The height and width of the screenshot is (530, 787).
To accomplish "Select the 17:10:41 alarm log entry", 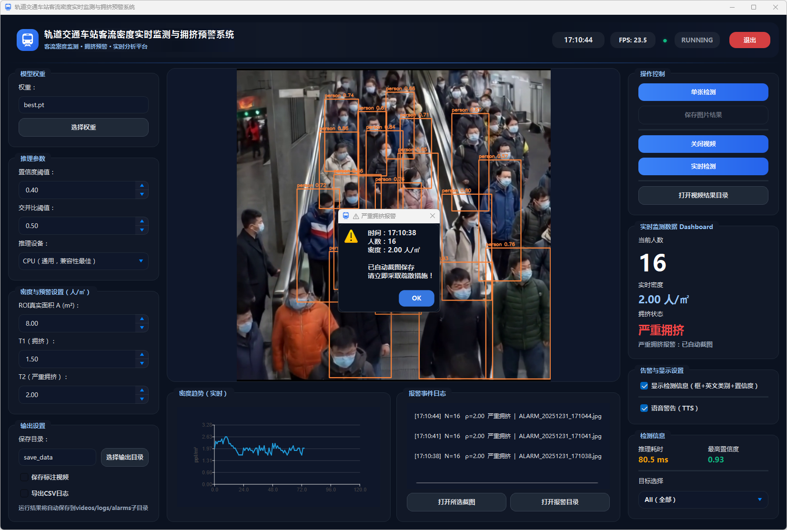I will click(507, 436).
